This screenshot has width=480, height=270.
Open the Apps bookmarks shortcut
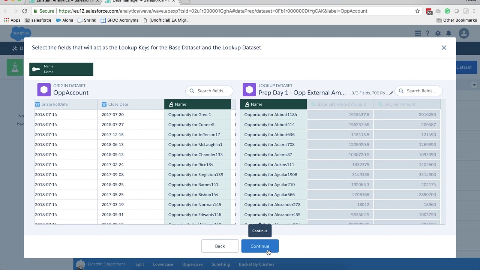click(x=12, y=20)
